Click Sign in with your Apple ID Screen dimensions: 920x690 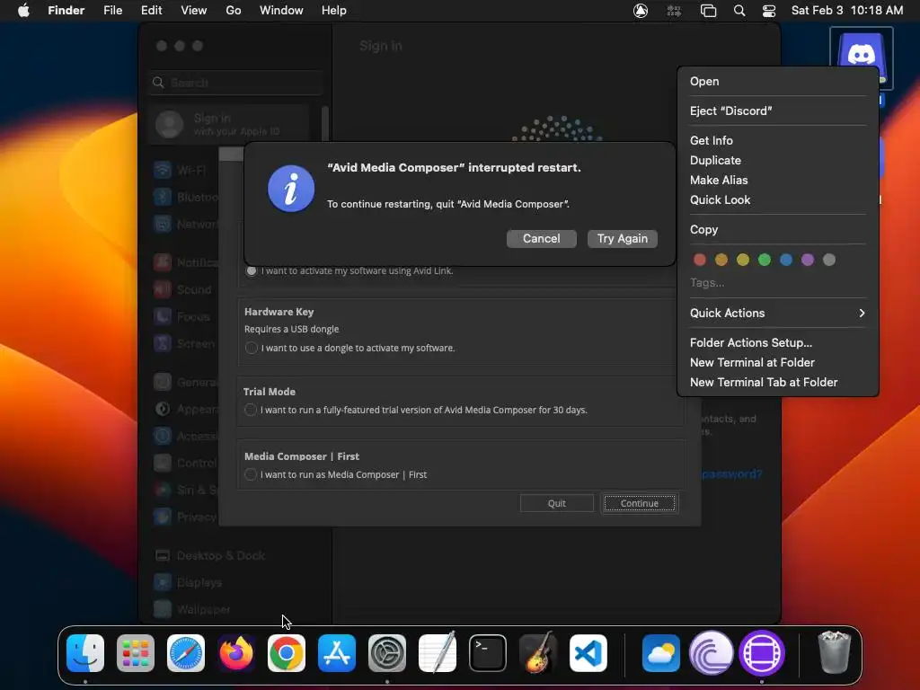pos(228,124)
